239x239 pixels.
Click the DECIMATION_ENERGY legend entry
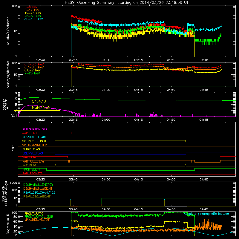pyautogui.click(x=38, y=185)
